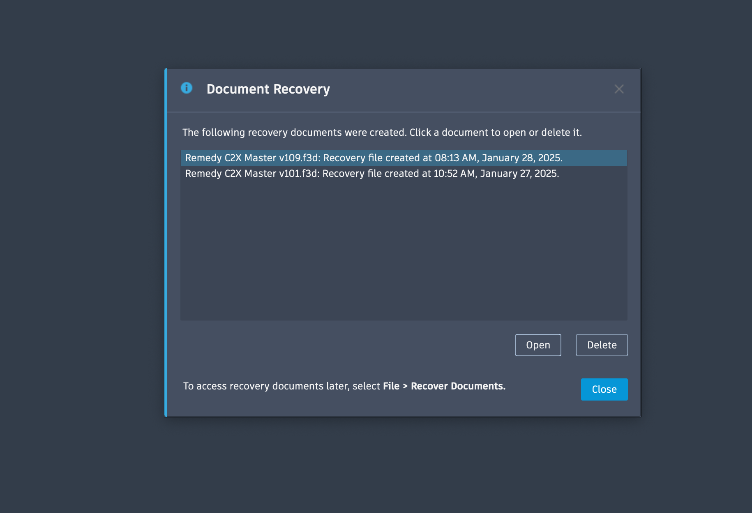This screenshot has height=513, width=752.
Task: Click the recovery instructions text above the list
Action: [x=383, y=132]
